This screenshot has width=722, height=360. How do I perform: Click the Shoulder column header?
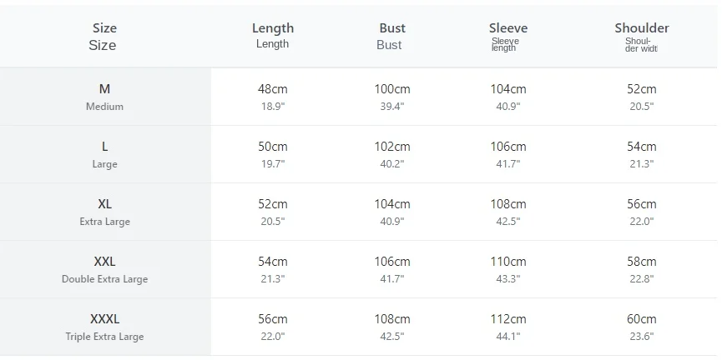(x=641, y=37)
